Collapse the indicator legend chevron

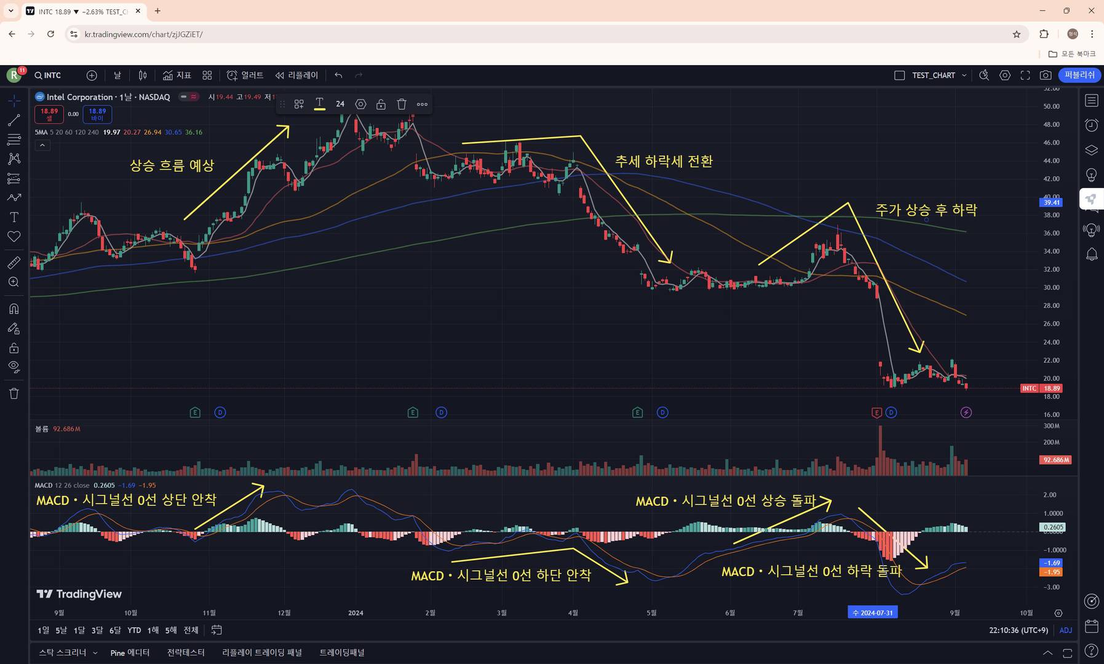click(x=42, y=145)
